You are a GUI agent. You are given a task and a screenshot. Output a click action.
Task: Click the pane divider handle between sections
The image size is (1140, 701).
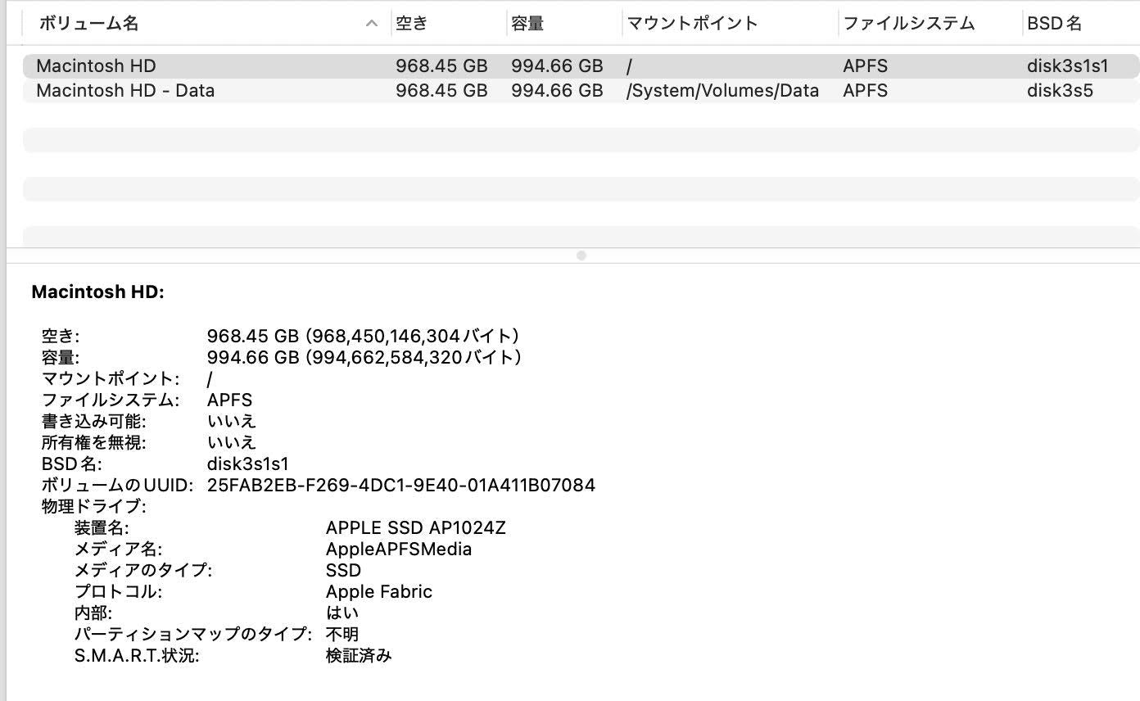581,255
